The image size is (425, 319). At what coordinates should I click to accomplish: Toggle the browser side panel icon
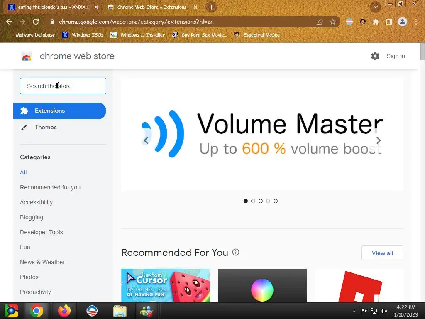tap(389, 22)
